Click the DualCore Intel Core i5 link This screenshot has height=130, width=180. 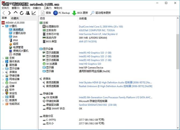coord(101,27)
